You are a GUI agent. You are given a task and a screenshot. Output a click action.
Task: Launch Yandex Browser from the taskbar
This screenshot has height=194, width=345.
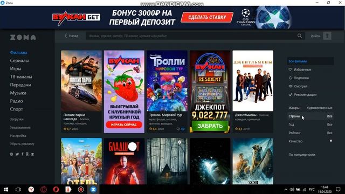[x=31, y=189]
